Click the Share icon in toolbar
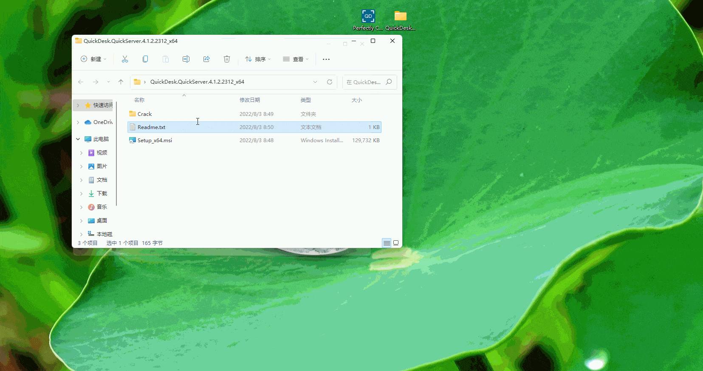 pos(206,59)
